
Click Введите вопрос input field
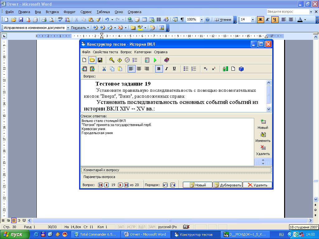point(288,12)
